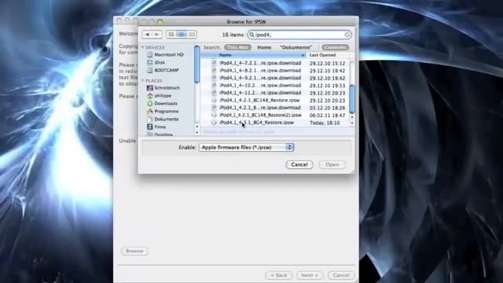This screenshot has width=503, height=283.
Task: Click the wizard's < Back button
Action: click(x=278, y=275)
